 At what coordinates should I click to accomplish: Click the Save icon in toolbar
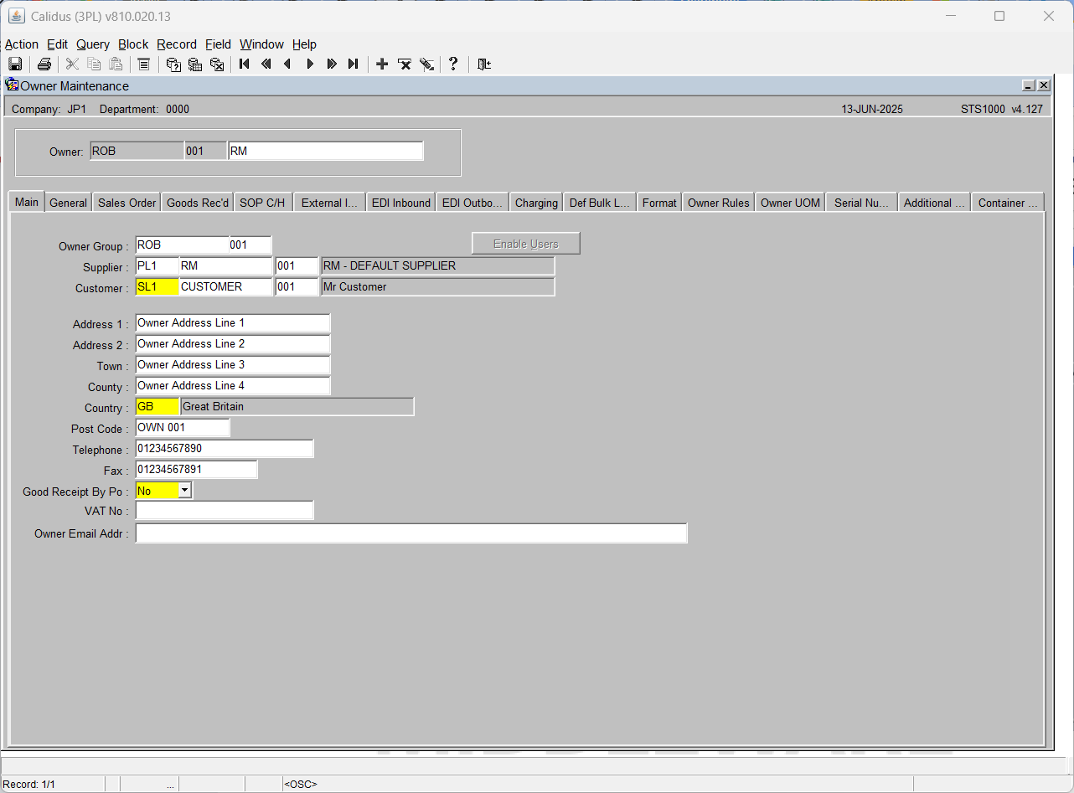point(15,64)
